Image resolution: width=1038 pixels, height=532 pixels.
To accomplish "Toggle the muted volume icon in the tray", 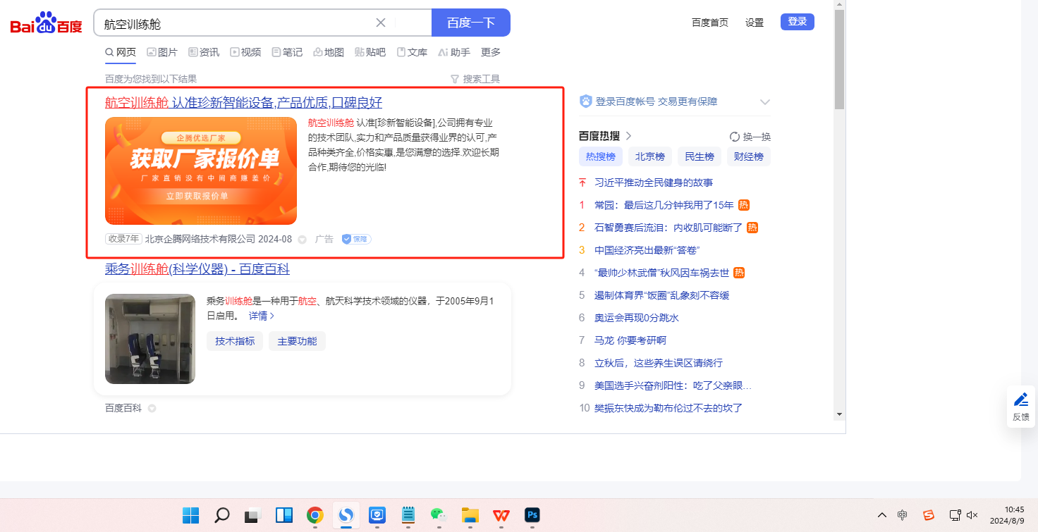I will point(972,515).
